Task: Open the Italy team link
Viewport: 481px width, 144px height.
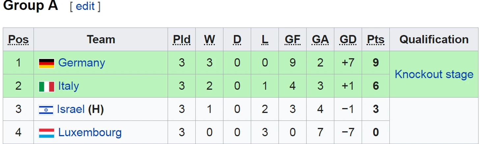Action: [69, 86]
